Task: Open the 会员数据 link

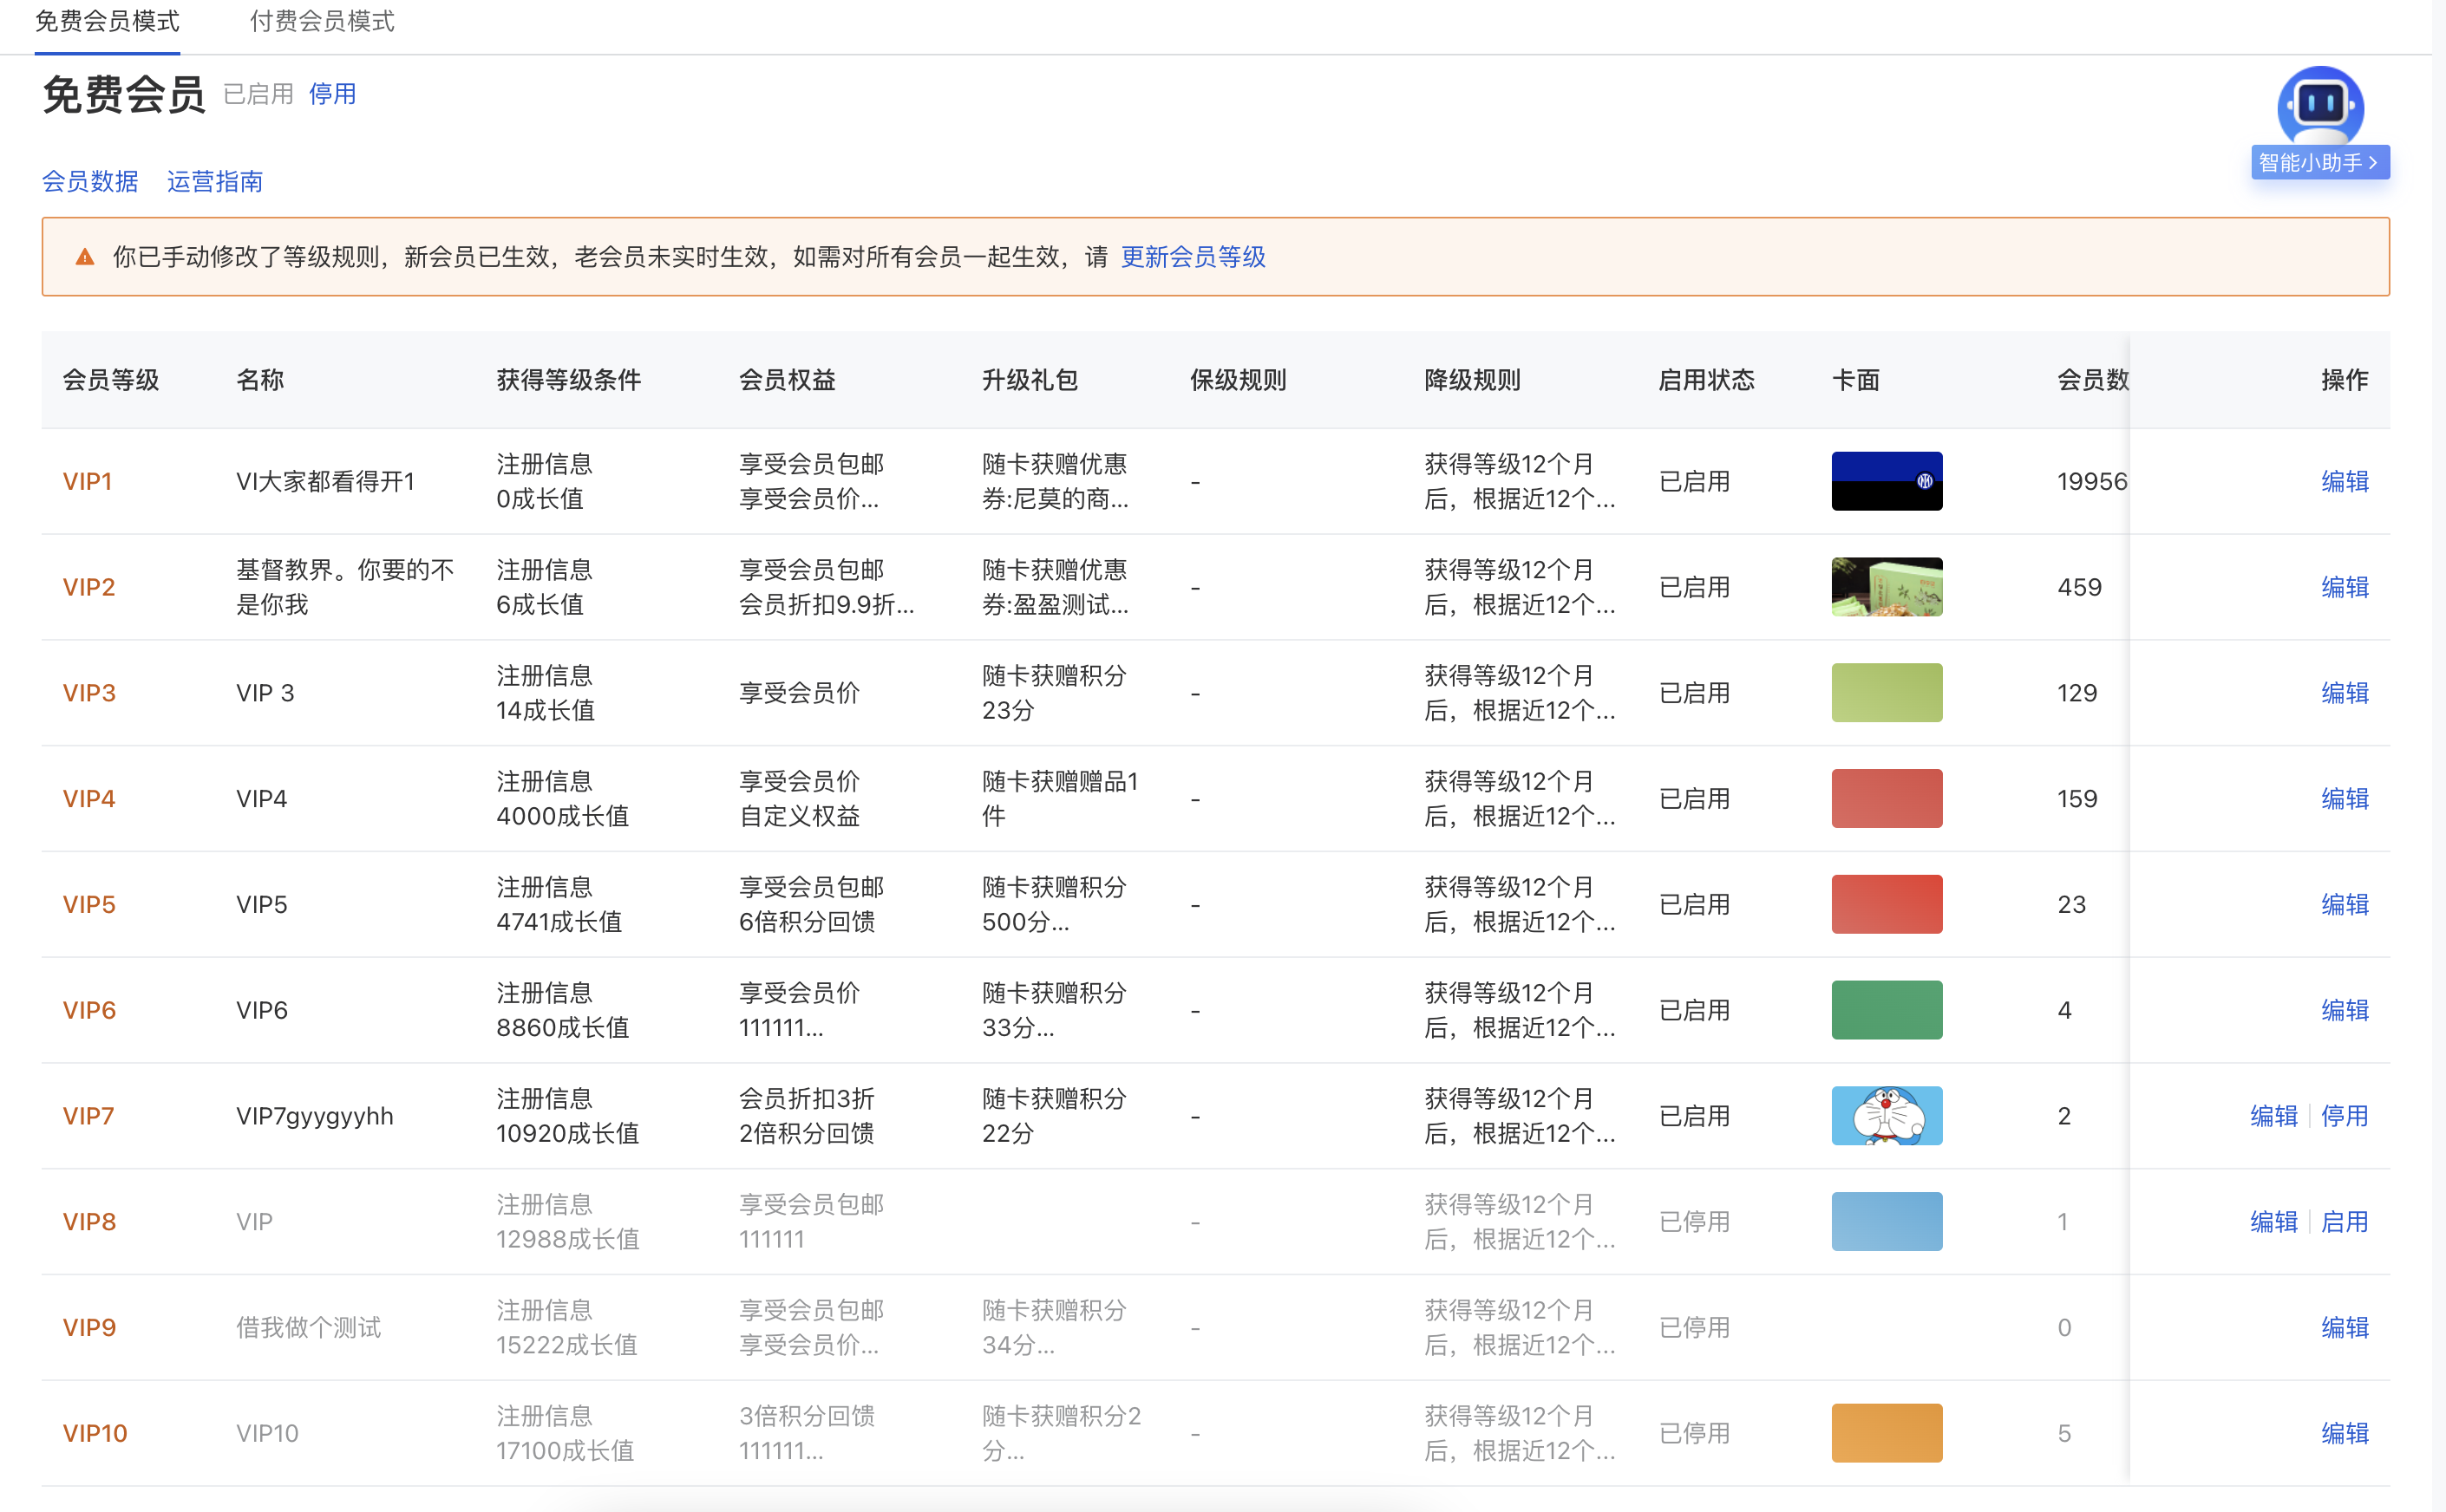Action: [x=90, y=181]
